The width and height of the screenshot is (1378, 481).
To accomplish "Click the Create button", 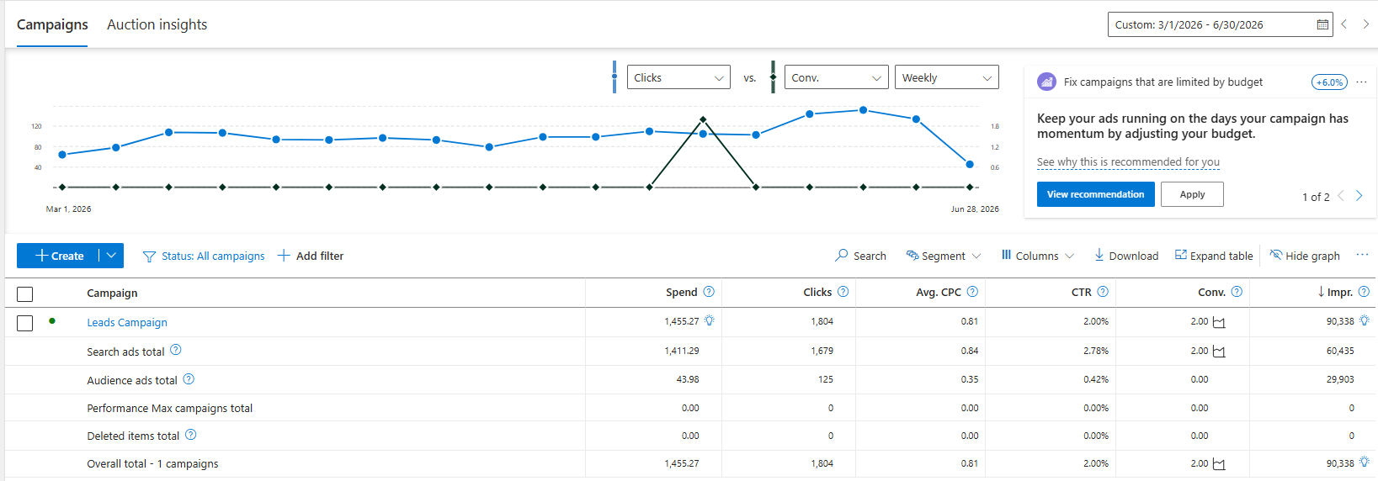I will pyautogui.click(x=58, y=256).
